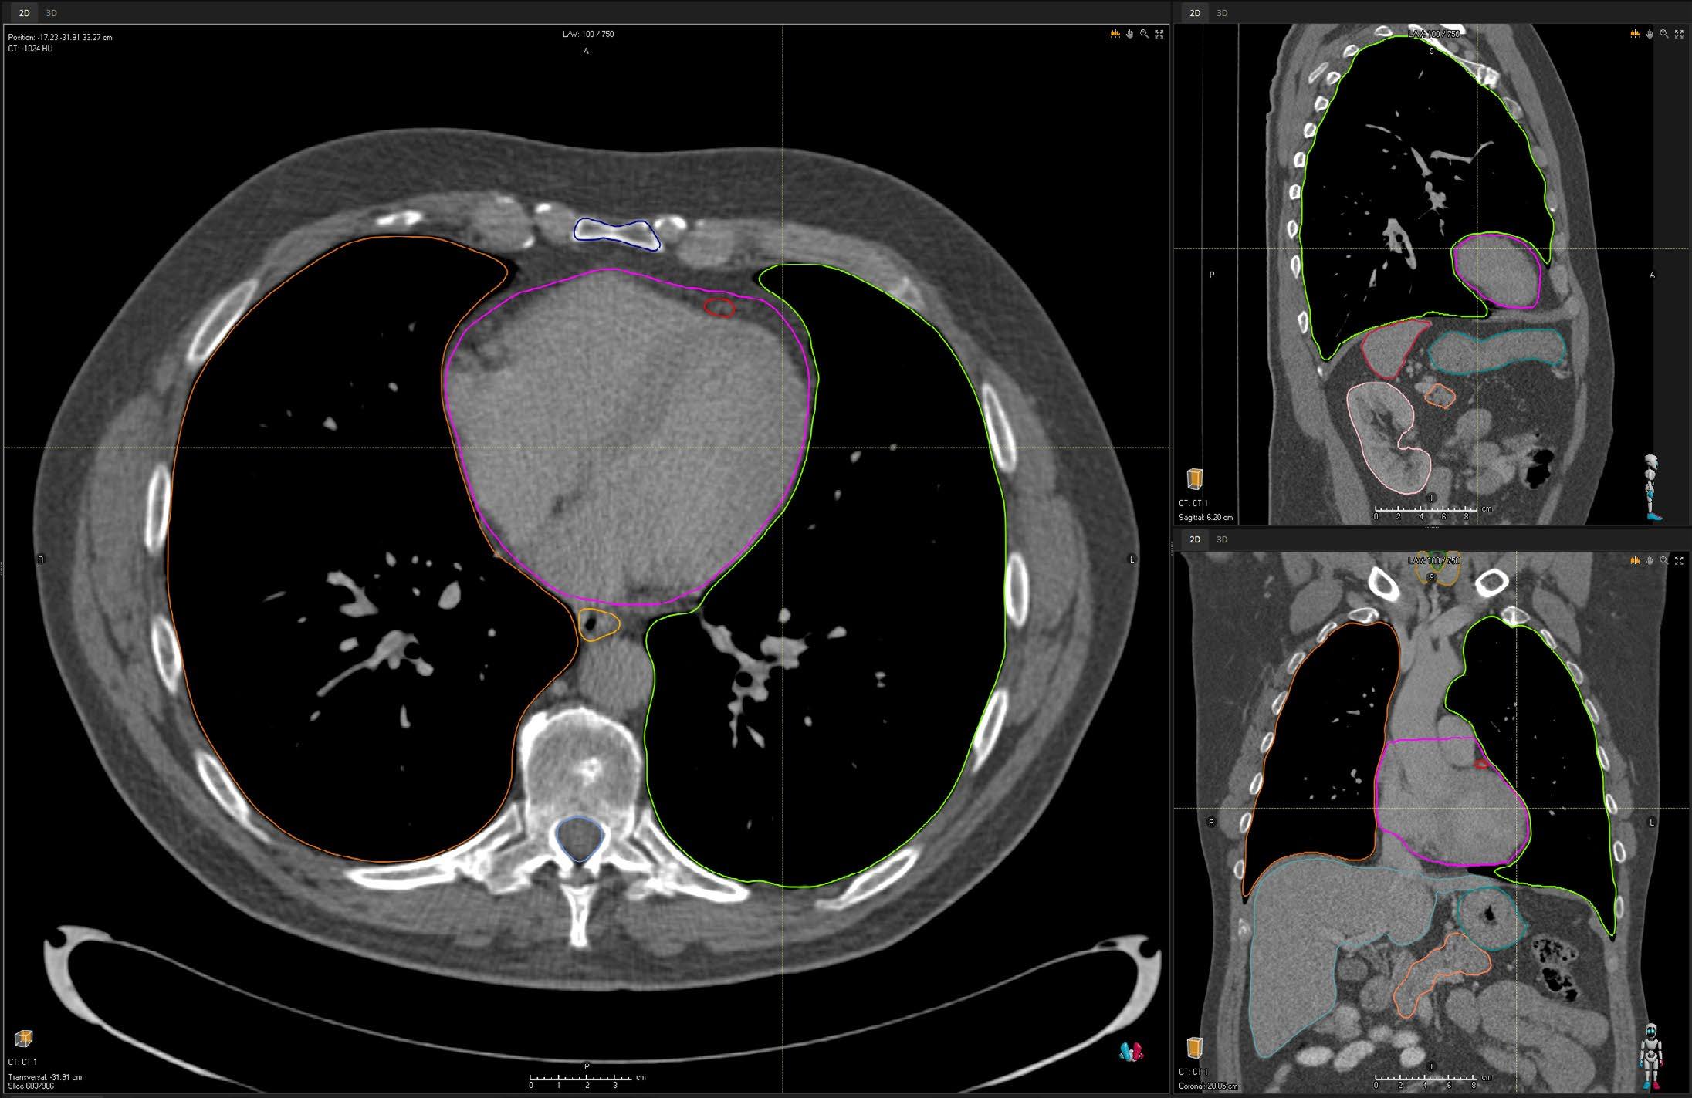Switch the axial viewport to 3D tab
The image size is (1692, 1098).
pos(51,13)
